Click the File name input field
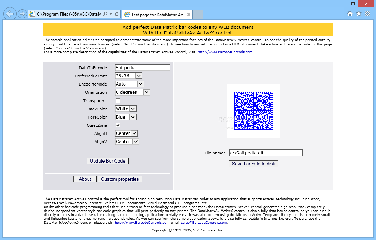 click(266, 153)
